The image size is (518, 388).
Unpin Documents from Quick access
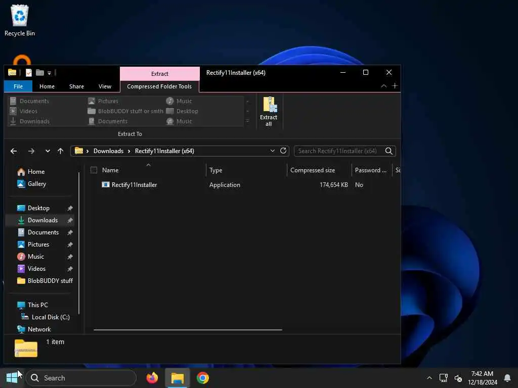click(70, 232)
